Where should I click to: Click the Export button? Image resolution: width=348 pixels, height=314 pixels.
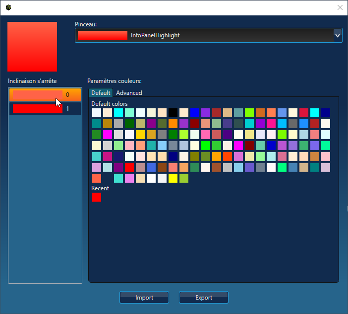tap(204, 297)
